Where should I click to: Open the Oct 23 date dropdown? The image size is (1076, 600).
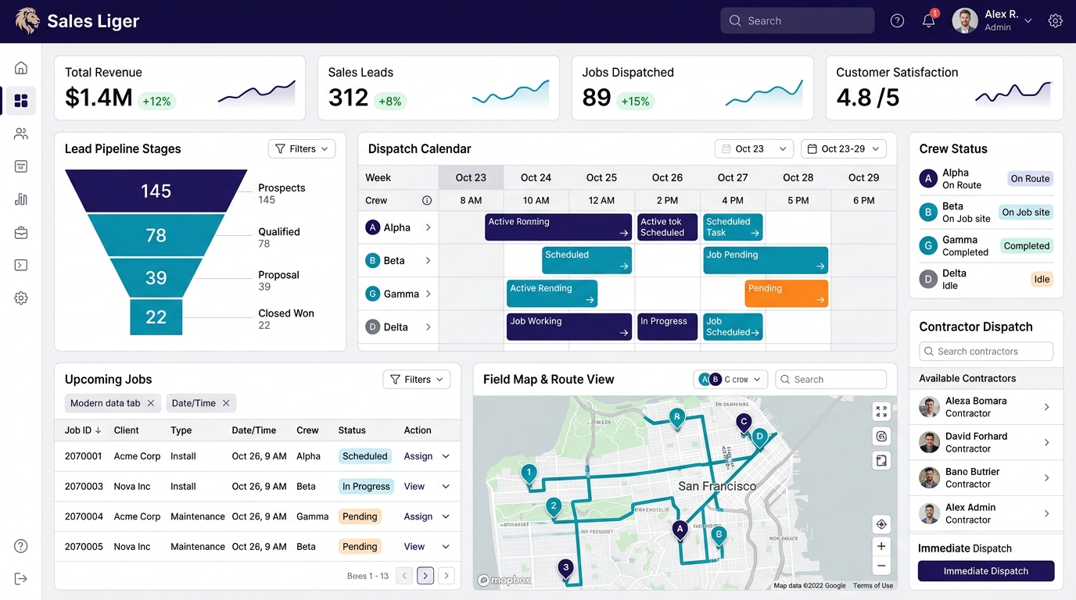(x=754, y=148)
